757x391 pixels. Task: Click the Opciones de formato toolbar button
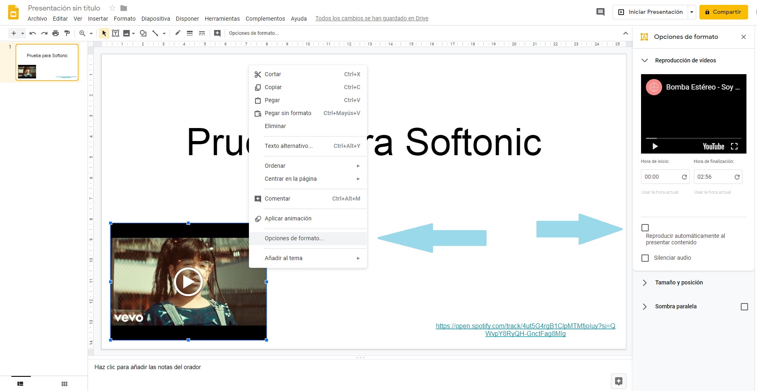pos(254,33)
